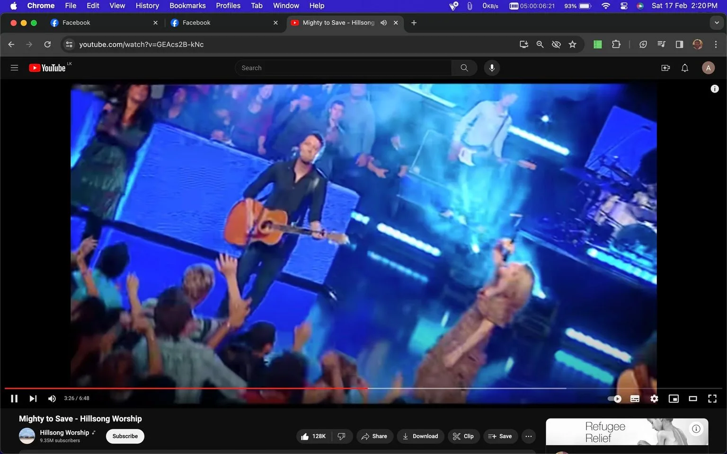Image resolution: width=727 pixels, height=454 pixels.
Task: Open video settings gear
Action: [x=654, y=399]
